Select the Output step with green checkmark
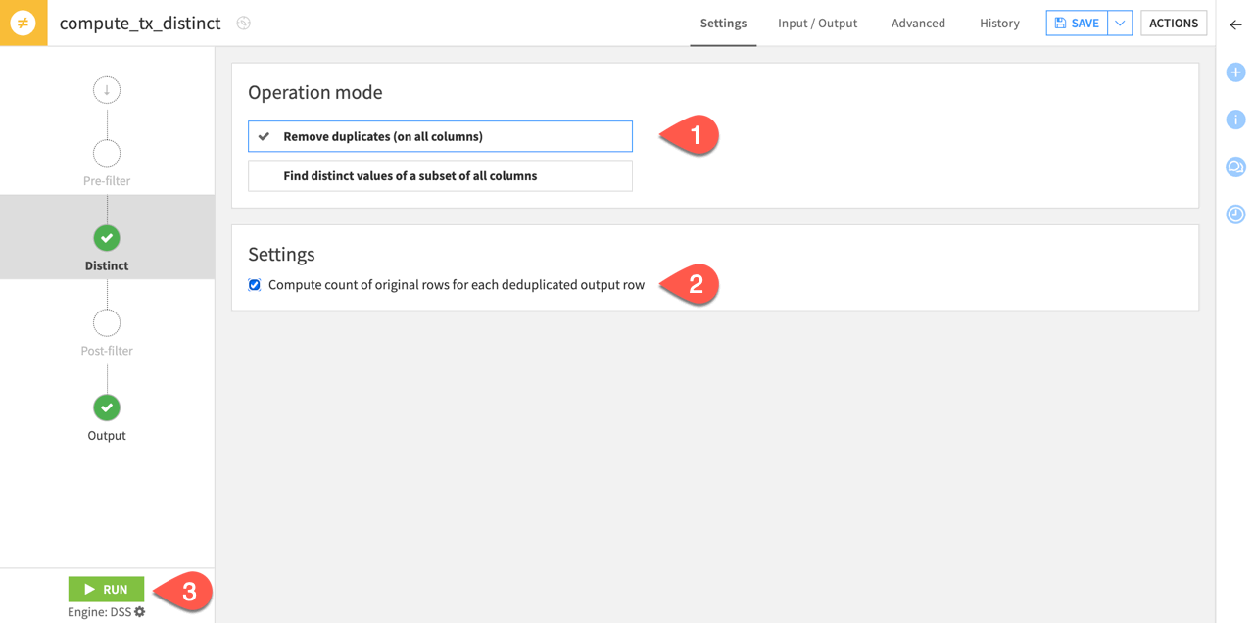Screen dimensions: 1254x623 (106, 407)
